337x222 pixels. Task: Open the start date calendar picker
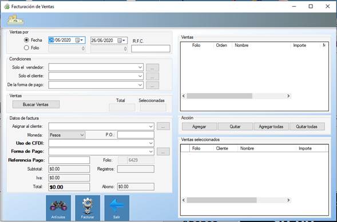click(x=80, y=41)
